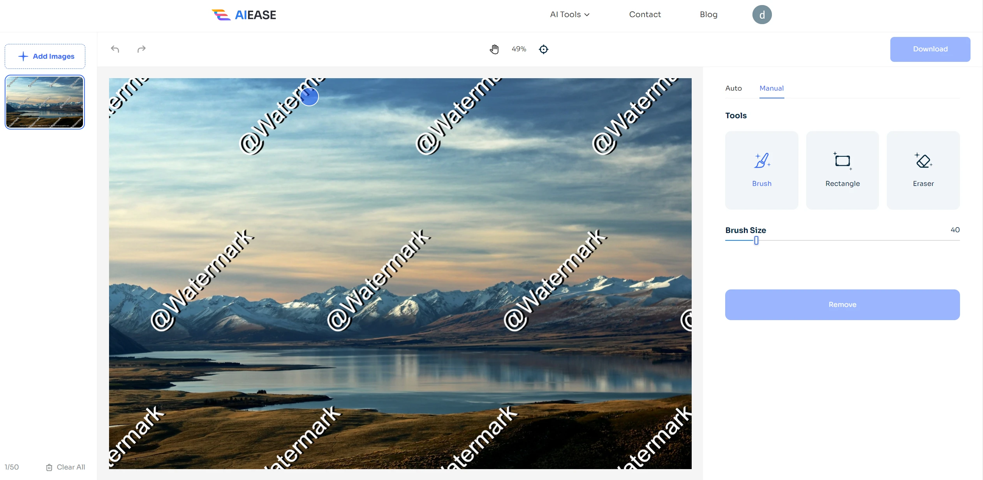This screenshot has height=480, width=983.
Task: Click Add Images button
Action: (45, 56)
